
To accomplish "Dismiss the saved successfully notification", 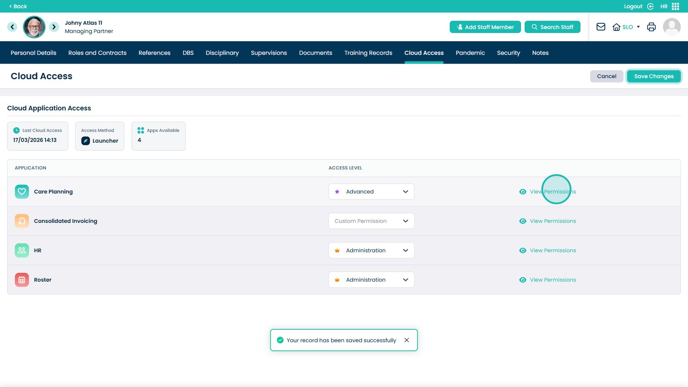I will click(406, 340).
